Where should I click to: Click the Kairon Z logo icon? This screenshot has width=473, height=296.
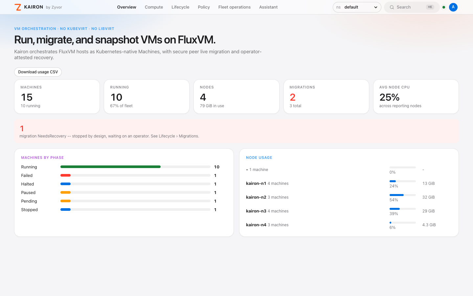pos(18,7)
